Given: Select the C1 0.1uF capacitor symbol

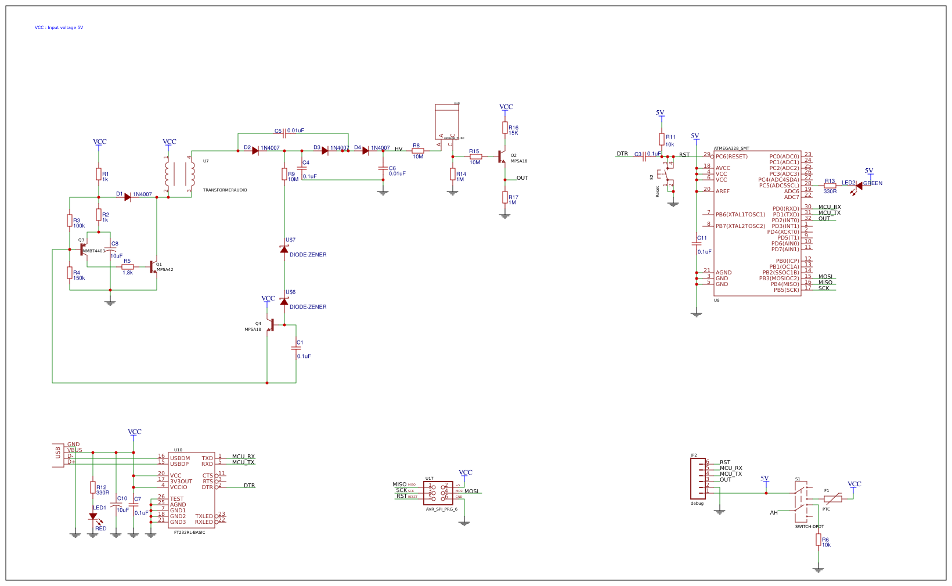Looking at the screenshot, I should tap(296, 348).
